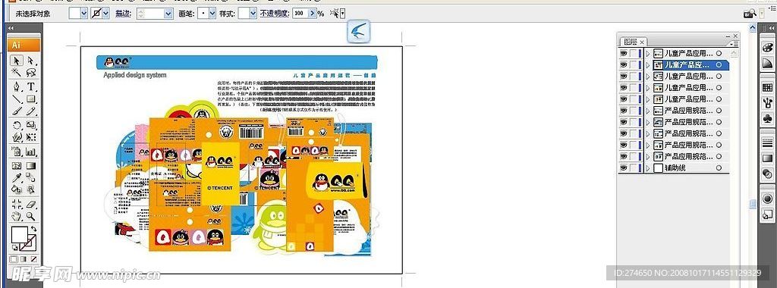Click the 不透明度 label link

click(275, 14)
